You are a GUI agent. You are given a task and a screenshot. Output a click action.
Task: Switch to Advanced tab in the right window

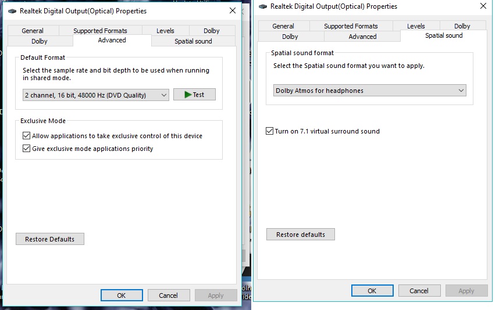362,37
